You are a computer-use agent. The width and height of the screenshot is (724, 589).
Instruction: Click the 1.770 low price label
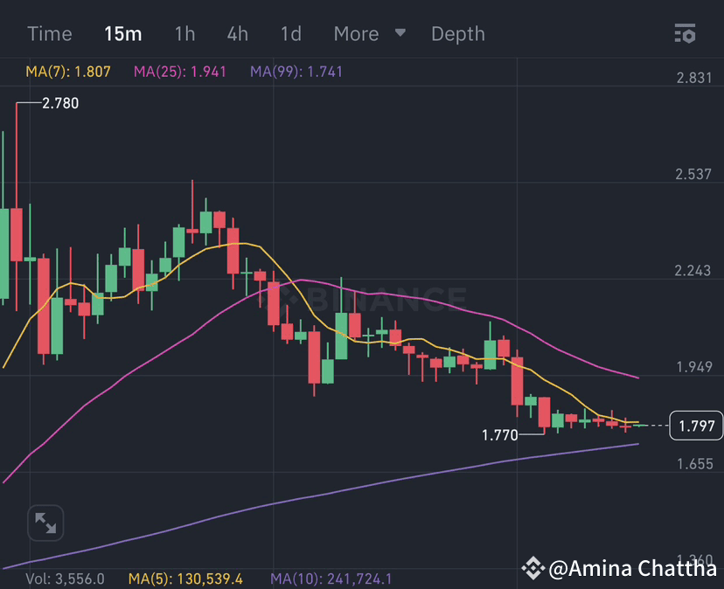[x=500, y=433]
